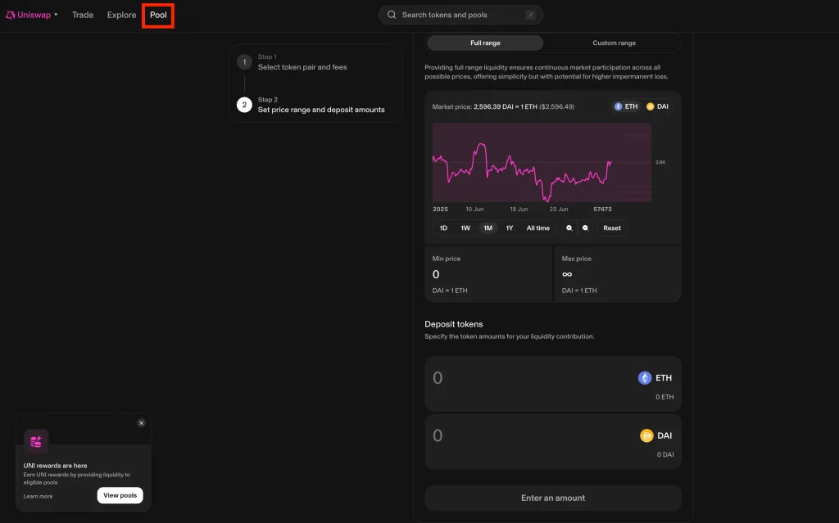Zoom out on the price chart
839x523 pixels.
pyautogui.click(x=585, y=228)
